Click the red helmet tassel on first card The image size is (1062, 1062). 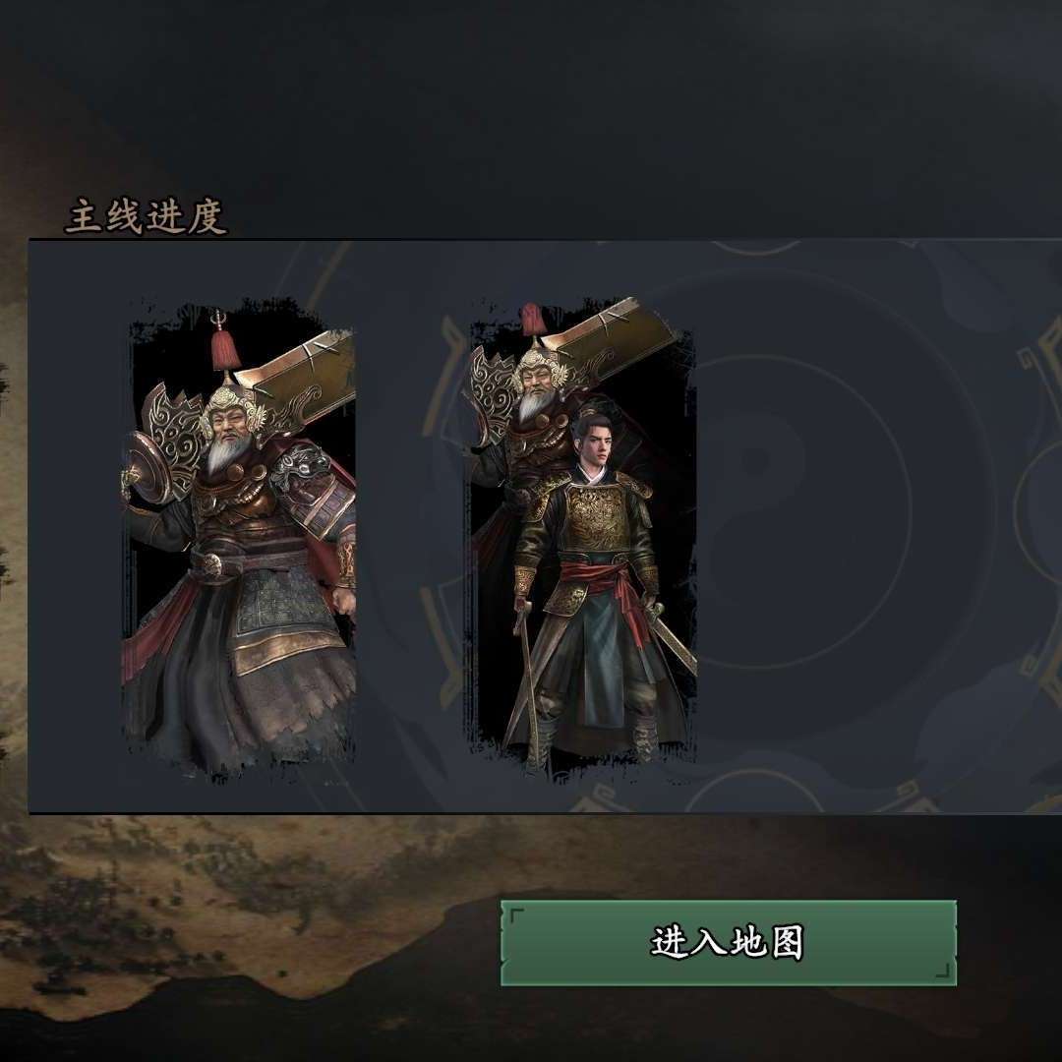(x=222, y=347)
